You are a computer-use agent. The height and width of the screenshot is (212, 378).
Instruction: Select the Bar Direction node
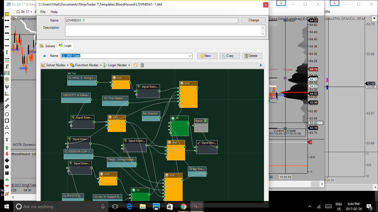point(151,116)
